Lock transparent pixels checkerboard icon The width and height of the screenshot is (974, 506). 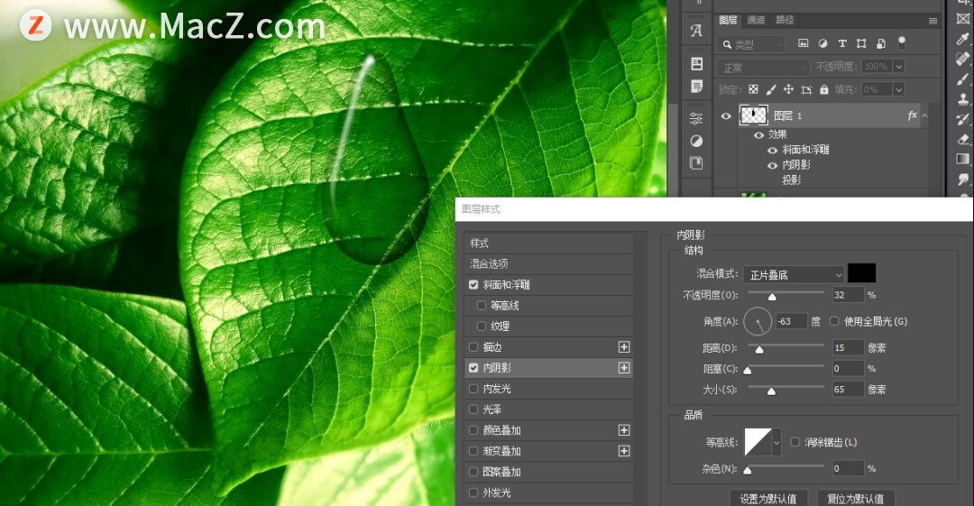coord(753,89)
